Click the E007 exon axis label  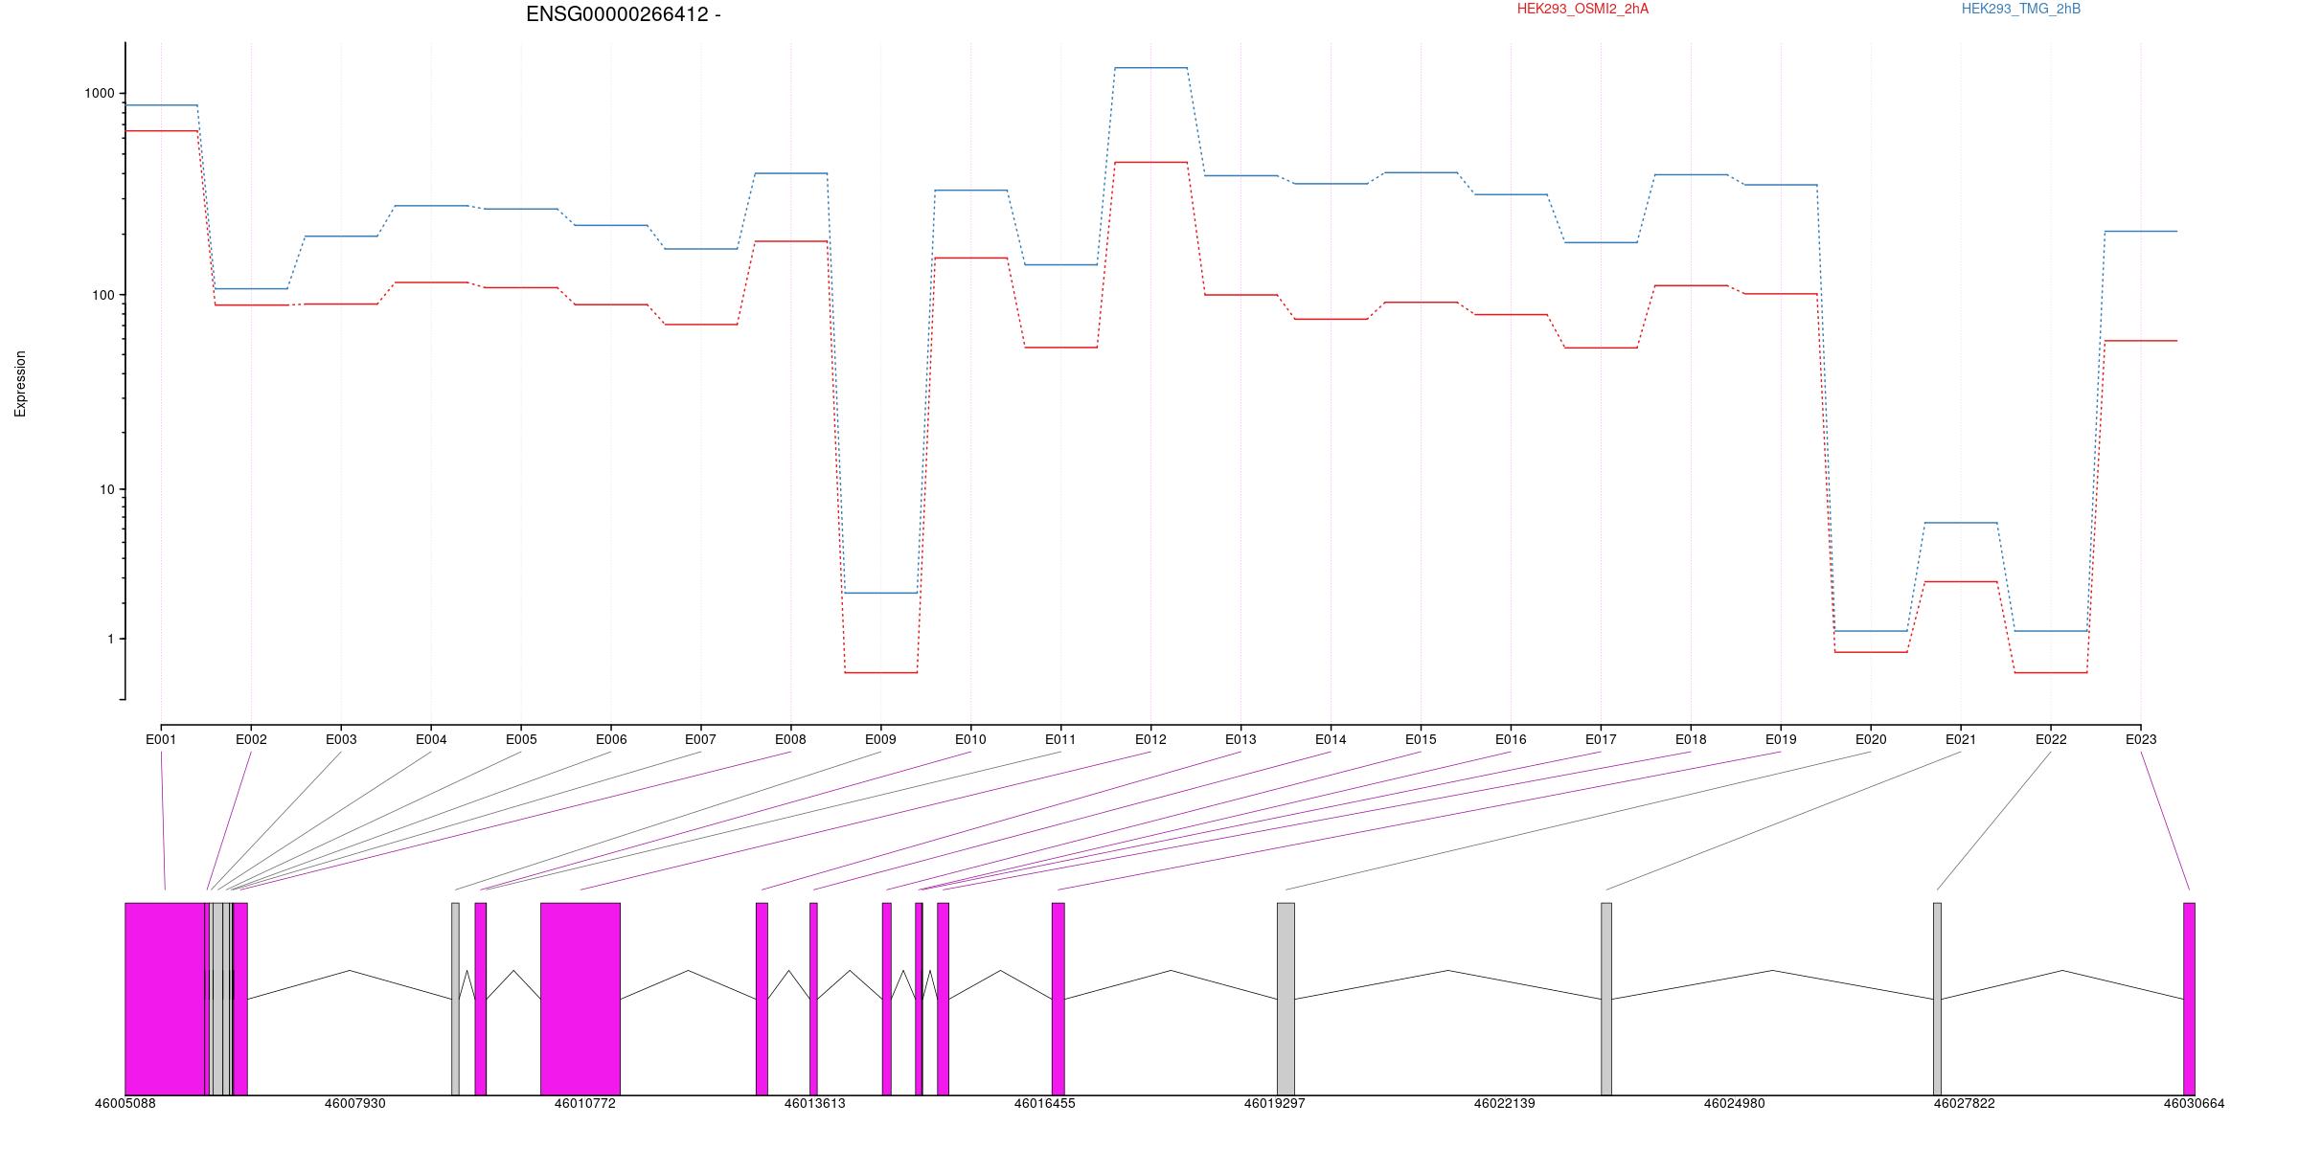click(700, 739)
